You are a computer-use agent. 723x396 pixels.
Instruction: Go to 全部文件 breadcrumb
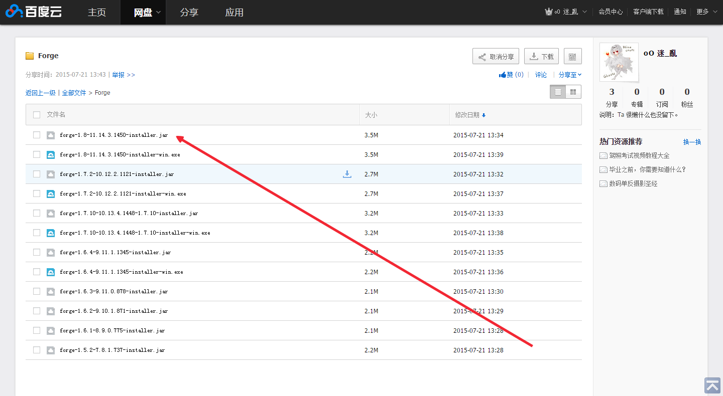tap(74, 93)
